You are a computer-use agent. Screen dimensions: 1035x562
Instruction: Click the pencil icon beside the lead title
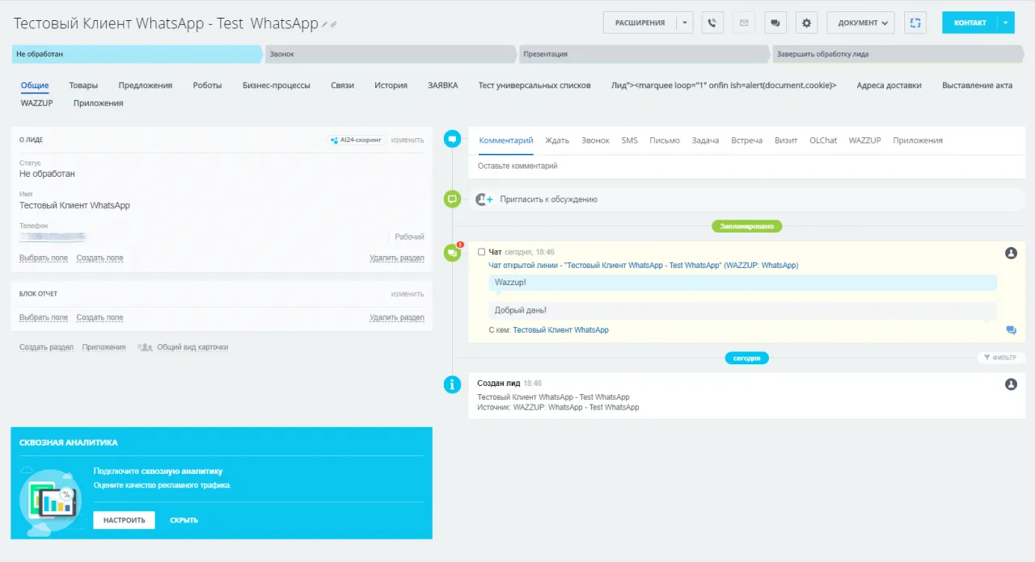(x=324, y=23)
